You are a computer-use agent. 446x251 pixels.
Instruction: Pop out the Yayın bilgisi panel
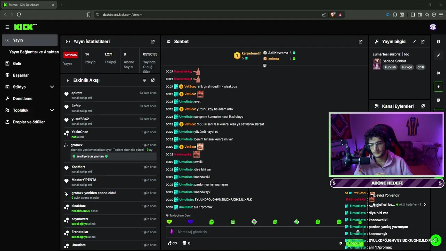[423, 41]
